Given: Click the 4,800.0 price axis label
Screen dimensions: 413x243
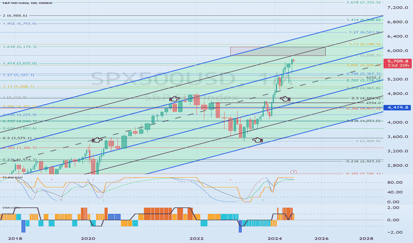Looking at the screenshot, I should [398, 94].
